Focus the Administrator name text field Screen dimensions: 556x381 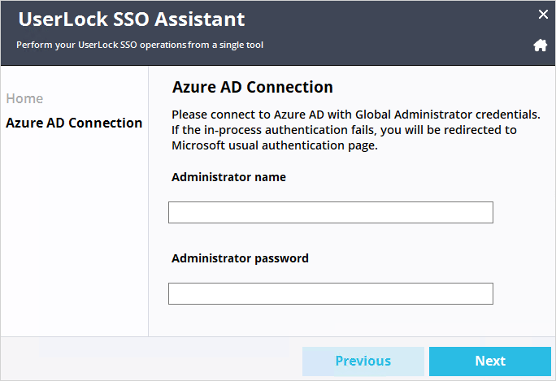click(331, 212)
